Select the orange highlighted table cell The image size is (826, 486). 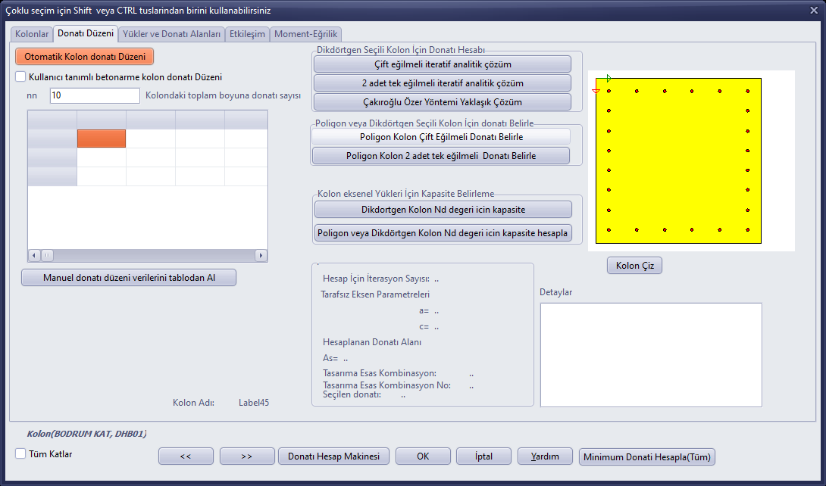click(102, 139)
